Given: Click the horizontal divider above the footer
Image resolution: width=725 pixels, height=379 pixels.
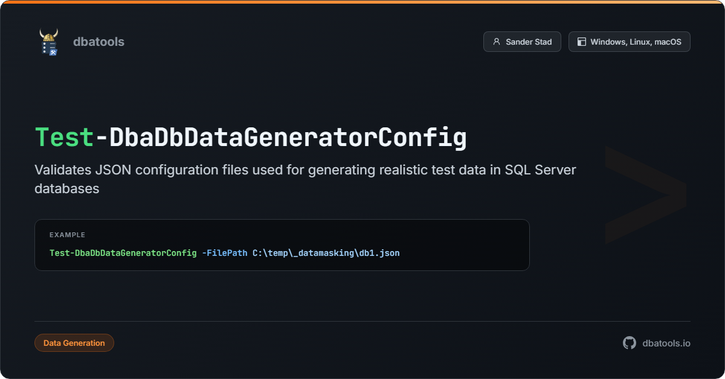Looking at the screenshot, I should (x=362, y=321).
